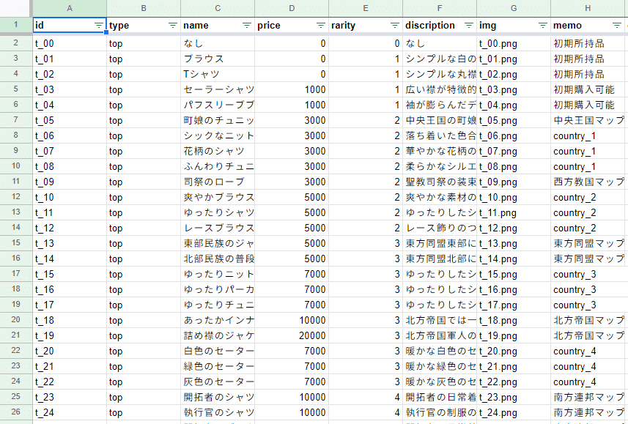The height and width of the screenshot is (424, 628).
Task: Click memo 初期購入可能 in row t_04
Action: click(x=588, y=105)
